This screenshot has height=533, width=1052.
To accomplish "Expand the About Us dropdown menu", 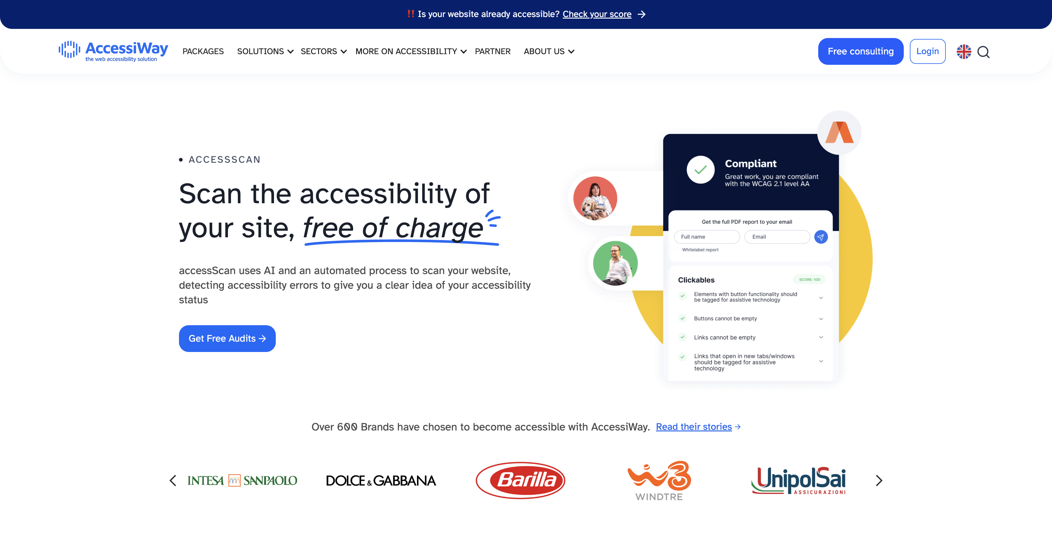I will pos(549,51).
